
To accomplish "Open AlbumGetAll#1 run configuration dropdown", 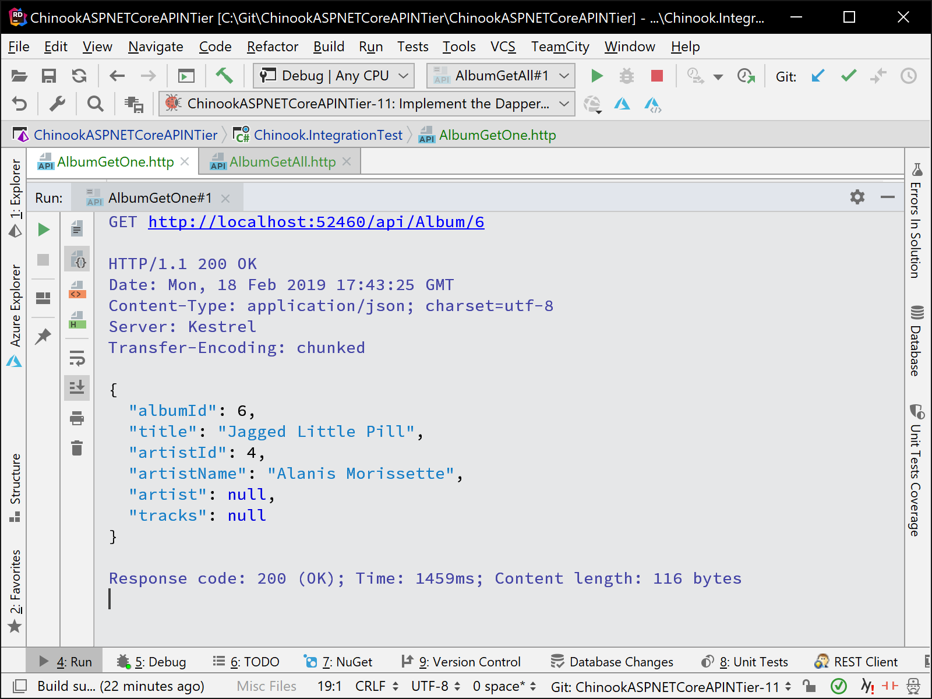I will [501, 76].
